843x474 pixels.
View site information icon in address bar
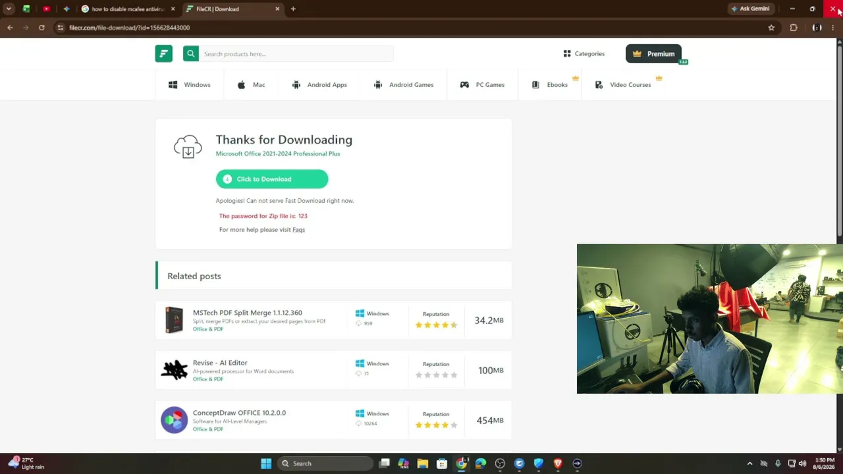coord(61,28)
